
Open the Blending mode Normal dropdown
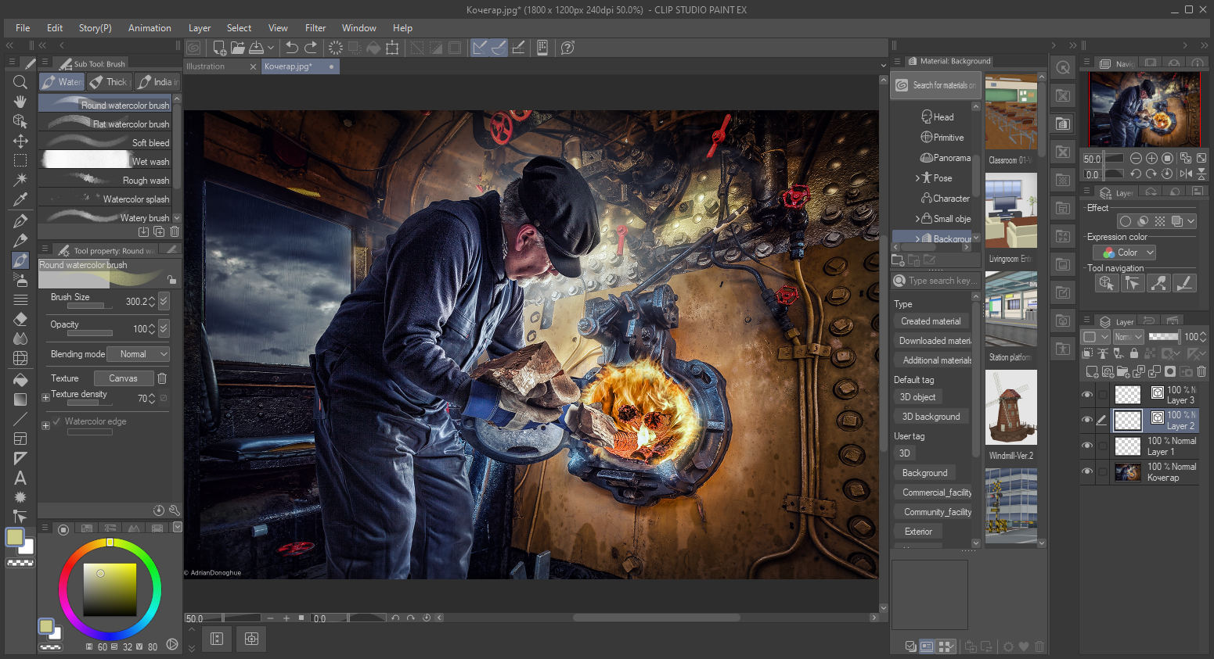(x=138, y=354)
